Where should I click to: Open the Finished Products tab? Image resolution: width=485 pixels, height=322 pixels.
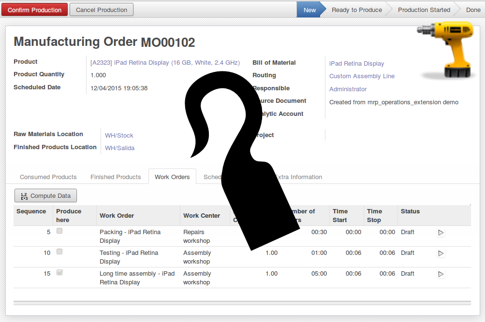tap(115, 177)
